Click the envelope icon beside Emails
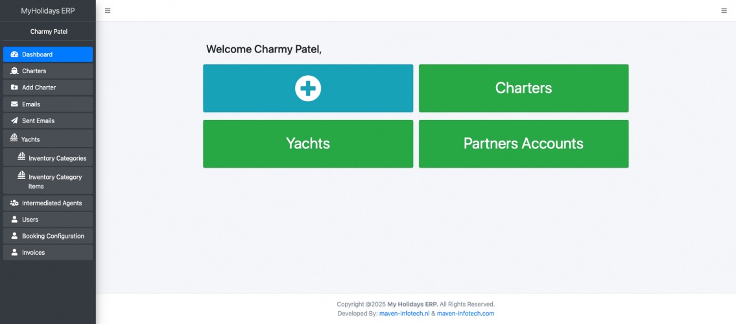This screenshot has height=324, width=736. click(x=14, y=104)
